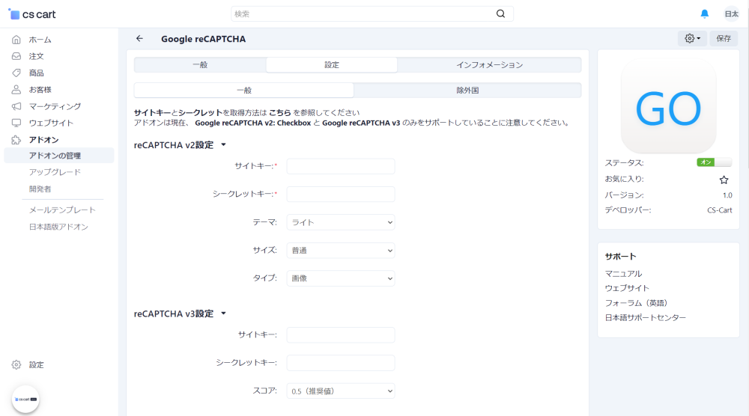This screenshot has height=416, width=749.
Task: Click the 1.0 version value
Action: (x=727, y=195)
